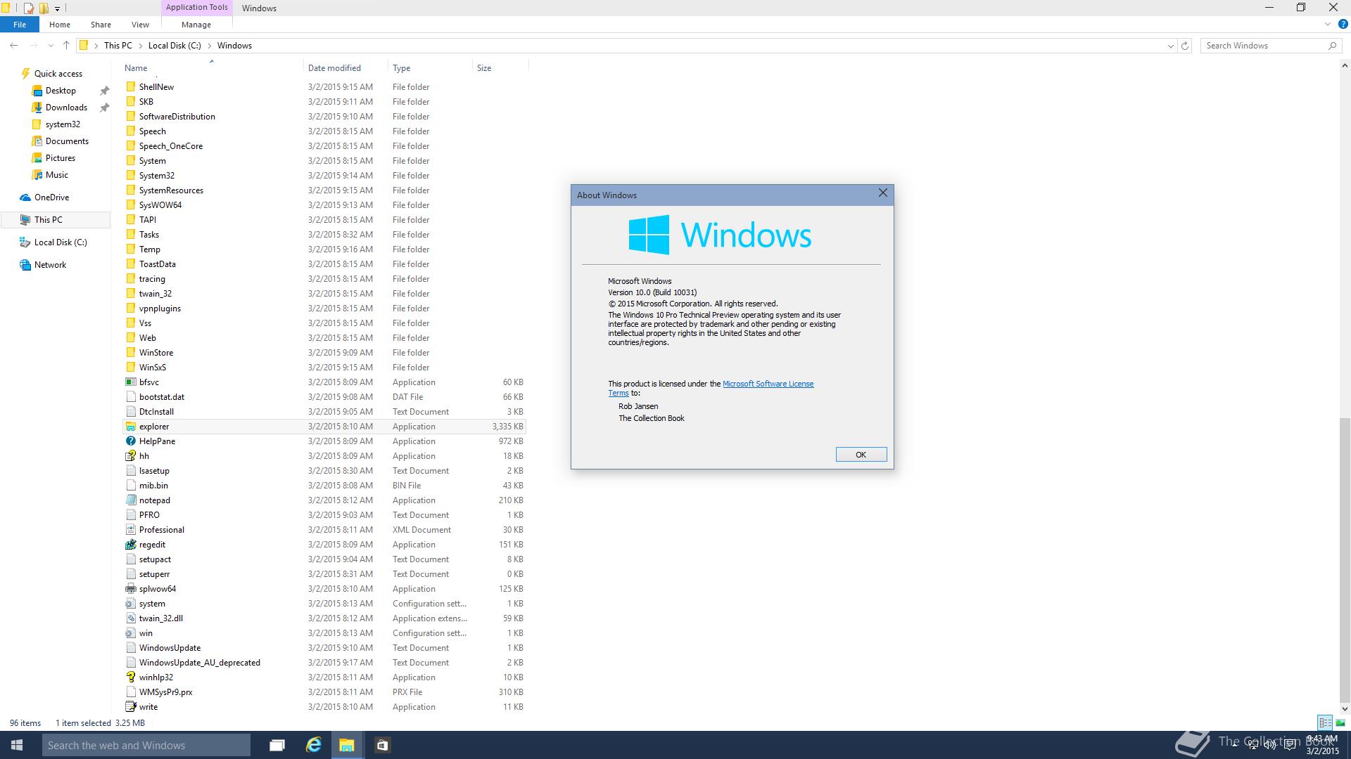Open the recent locations dropdown arrow
1351x759 pixels.
point(51,46)
